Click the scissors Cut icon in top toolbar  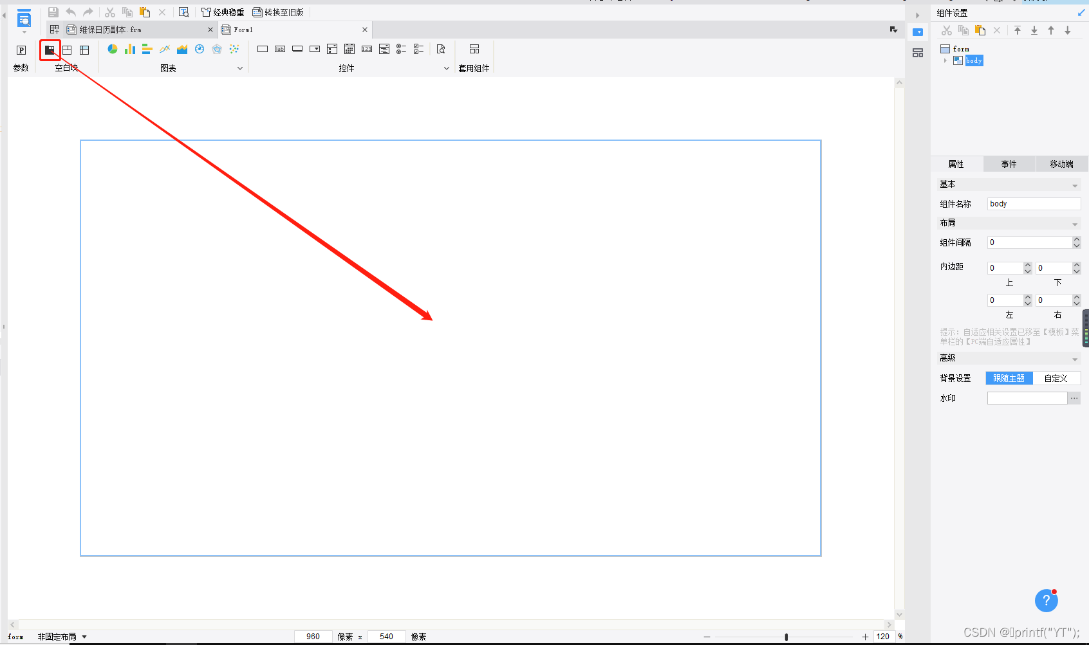[110, 12]
